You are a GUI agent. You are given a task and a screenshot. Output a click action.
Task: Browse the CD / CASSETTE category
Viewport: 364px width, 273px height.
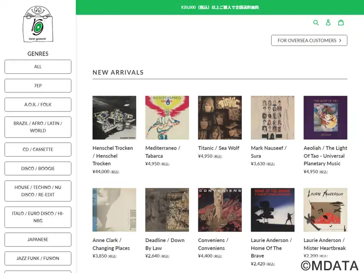tap(38, 149)
